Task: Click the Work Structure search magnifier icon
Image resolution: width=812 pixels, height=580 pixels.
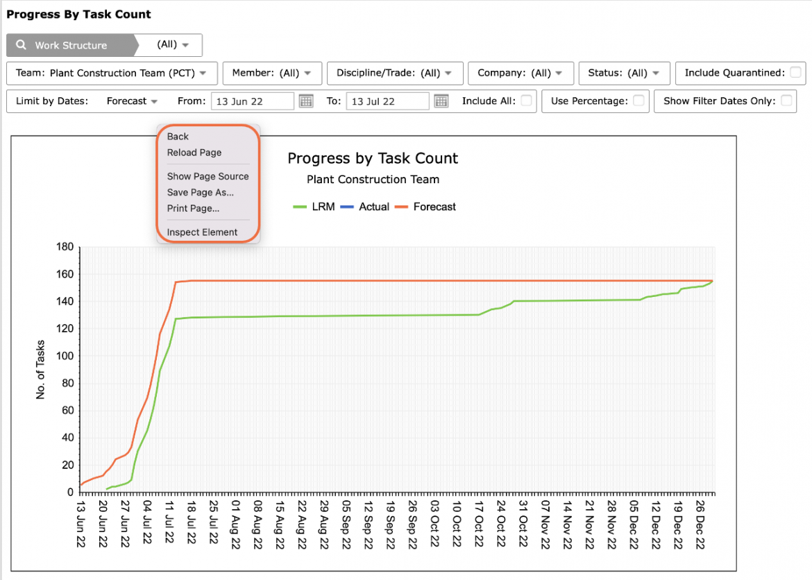Action: 21,45
